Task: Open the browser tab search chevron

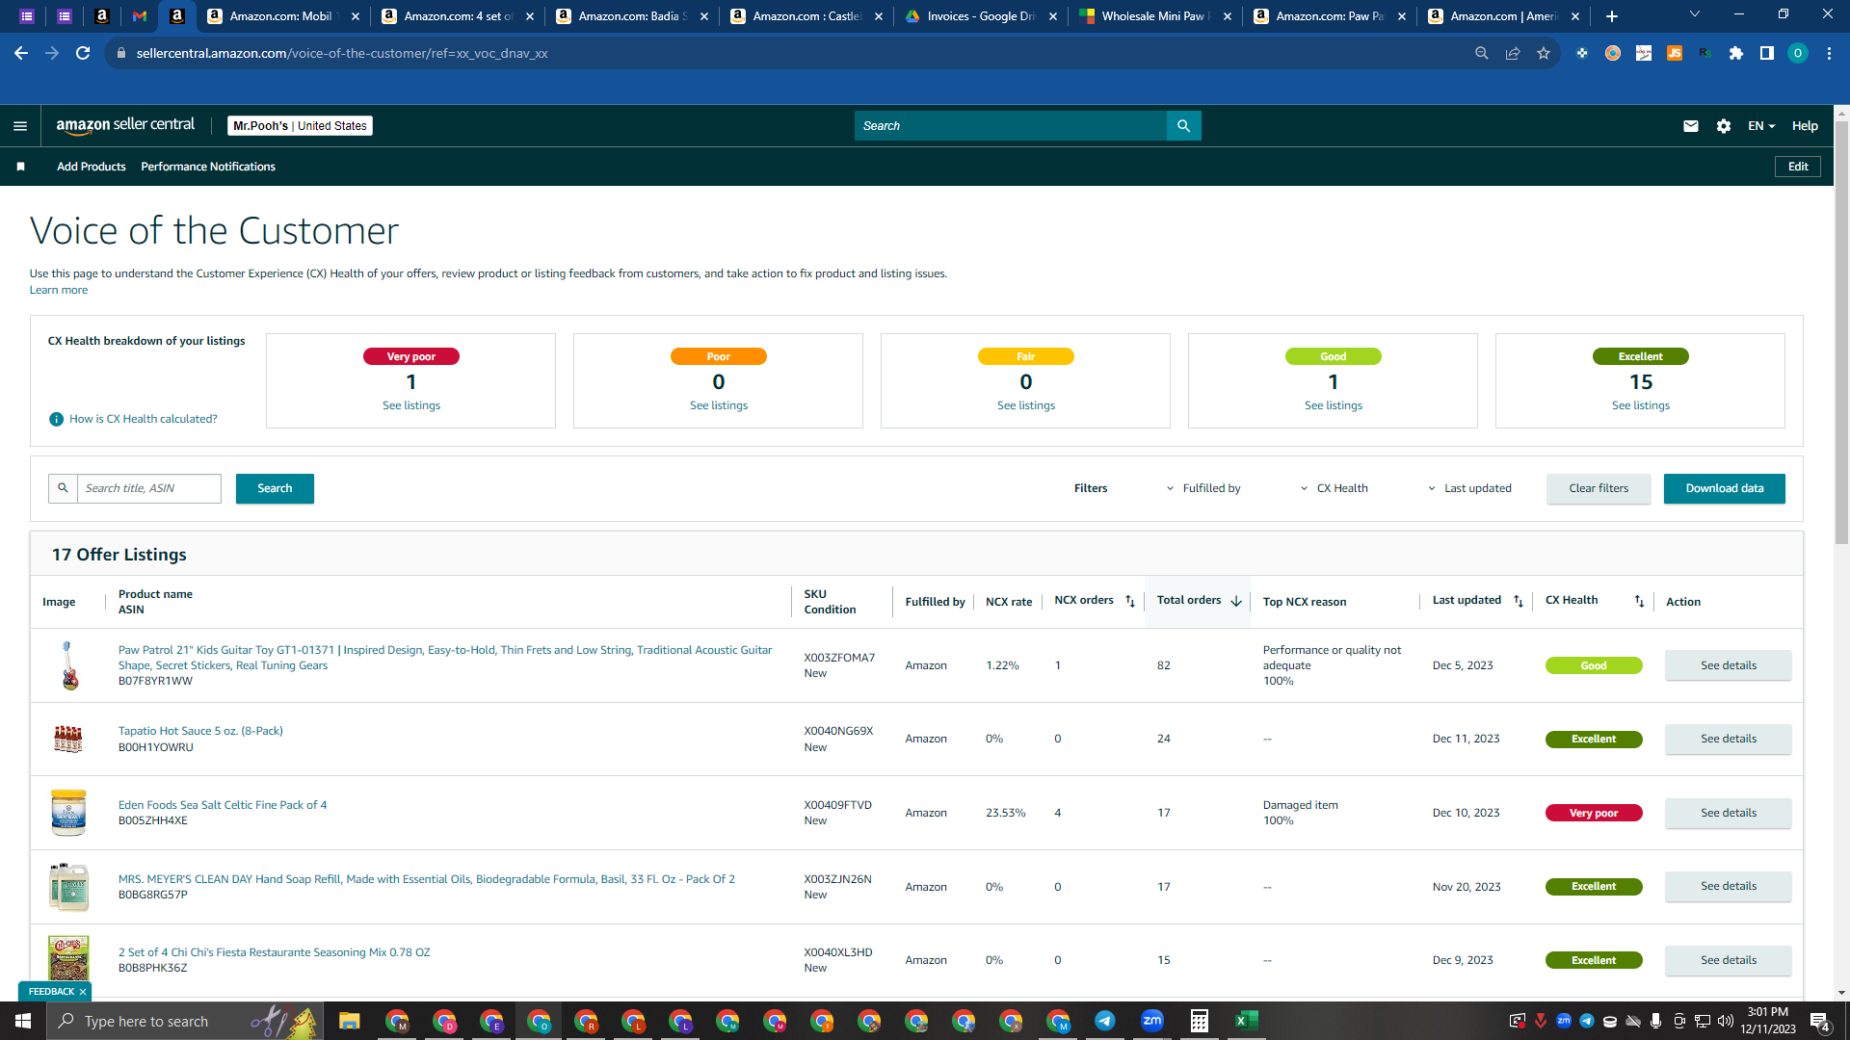Action: 1695,14
